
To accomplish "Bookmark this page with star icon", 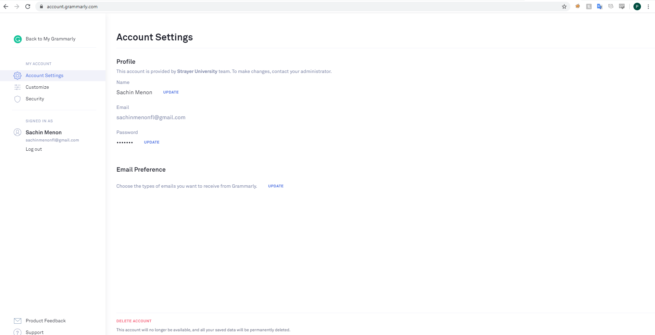I will click(564, 7).
